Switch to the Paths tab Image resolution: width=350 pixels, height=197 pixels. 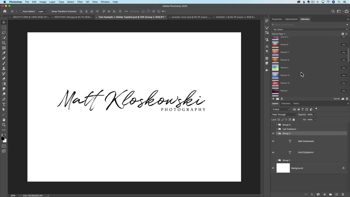pyautogui.click(x=296, y=103)
